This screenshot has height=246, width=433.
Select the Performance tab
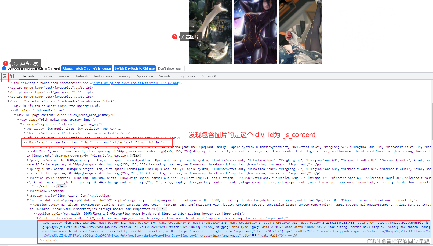coord(103,76)
